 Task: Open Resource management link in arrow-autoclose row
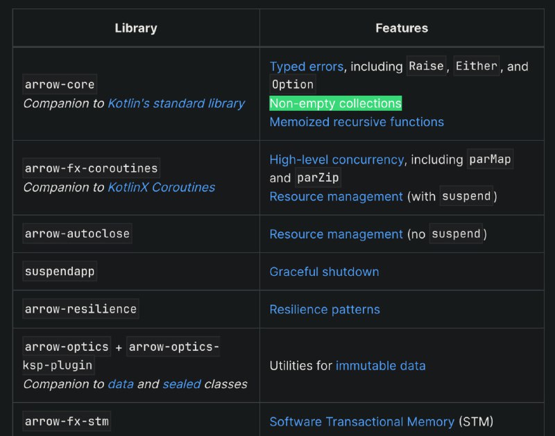336,234
